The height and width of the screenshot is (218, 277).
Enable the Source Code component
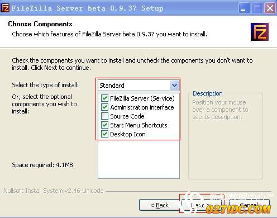(x=104, y=116)
